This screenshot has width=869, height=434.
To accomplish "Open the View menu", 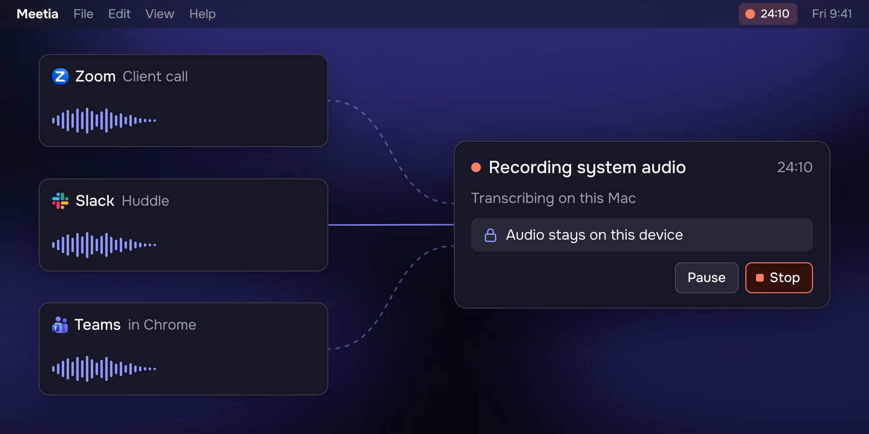I will (160, 14).
